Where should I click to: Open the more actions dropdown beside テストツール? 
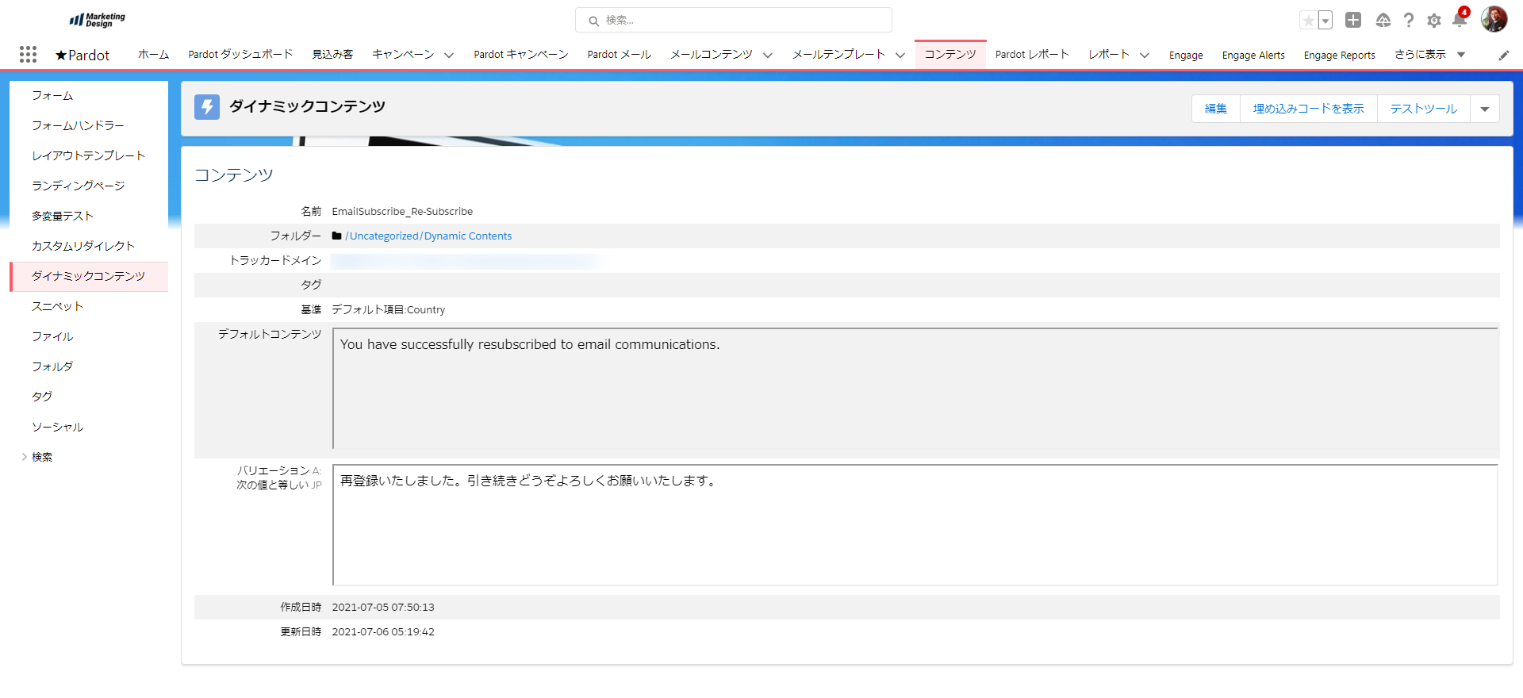coord(1484,109)
